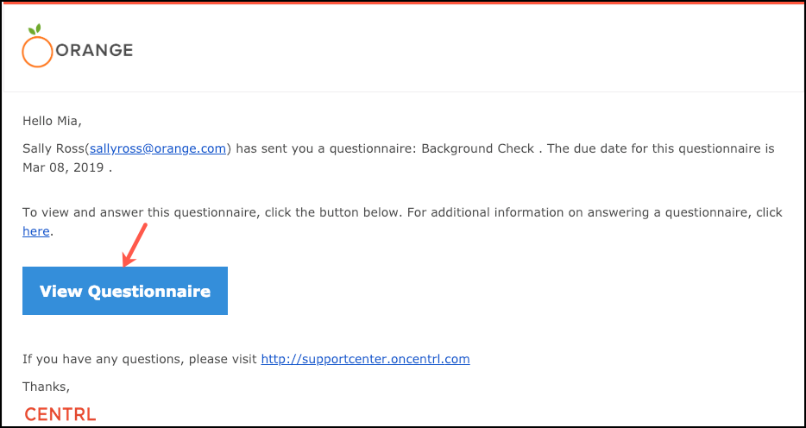Screen dimensions: 806x428
Task: Click the due date Mar 08, 2019
Action: click(x=64, y=168)
